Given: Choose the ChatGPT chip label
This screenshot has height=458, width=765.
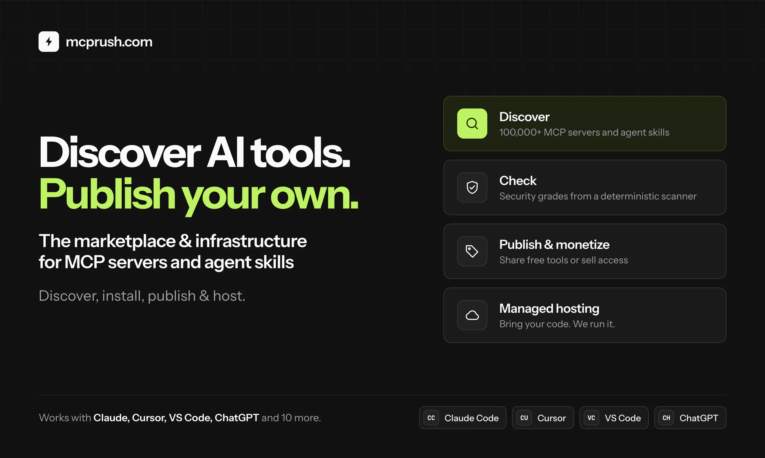Looking at the screenshot, I should coord(699,418).
